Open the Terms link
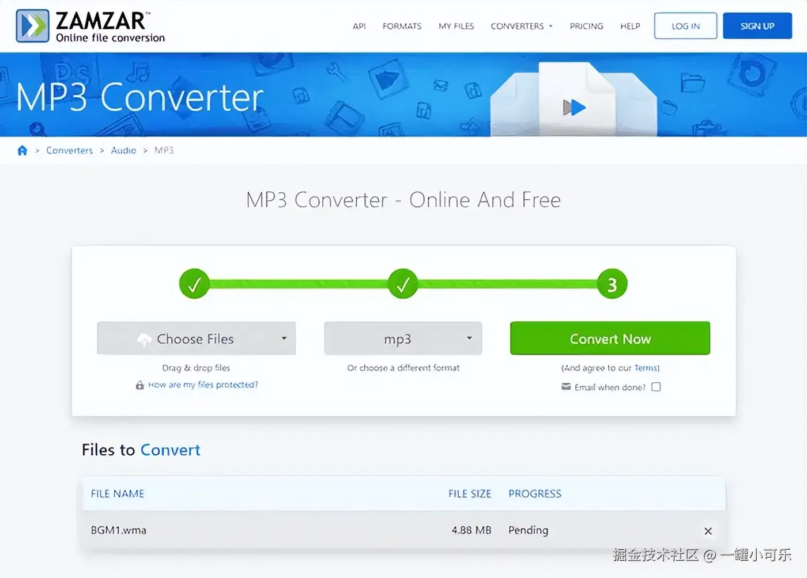Screen dimensions: 807x578 [x=646, y=368]
